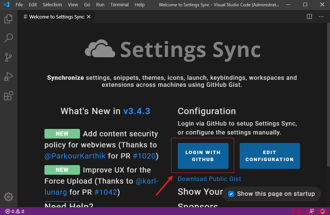Minimize the VS Code window
The image size is (330, 215).
point(288,4)
